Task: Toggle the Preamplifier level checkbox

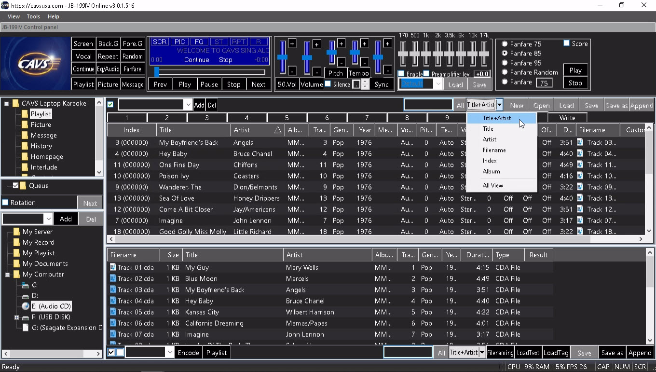Action: [426, 74]
